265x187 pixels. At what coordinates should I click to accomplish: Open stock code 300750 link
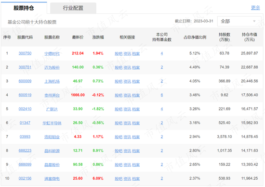pyautogui.click(x=25, y=53)
